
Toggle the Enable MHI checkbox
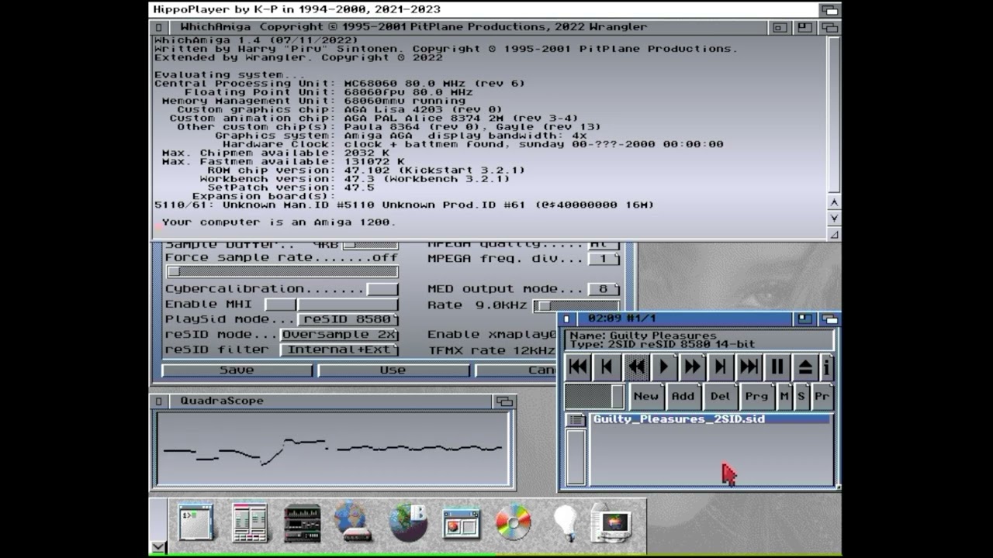pyautogui.click(x=280, y=304)
